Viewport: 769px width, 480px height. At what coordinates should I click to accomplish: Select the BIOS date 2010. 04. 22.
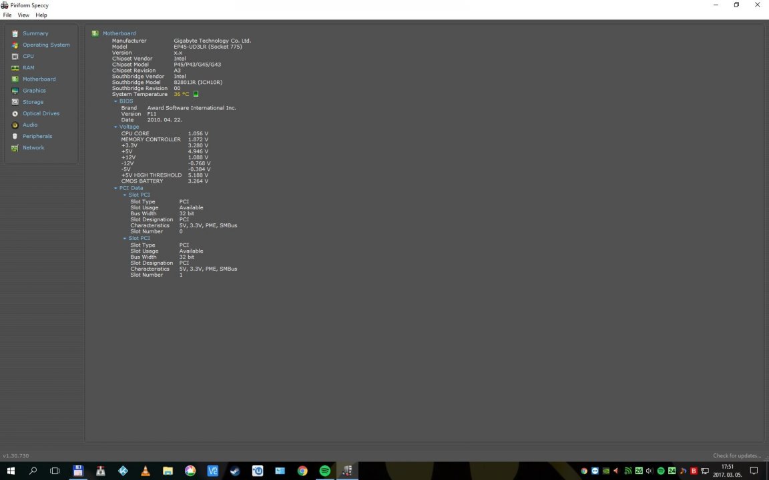164,119
